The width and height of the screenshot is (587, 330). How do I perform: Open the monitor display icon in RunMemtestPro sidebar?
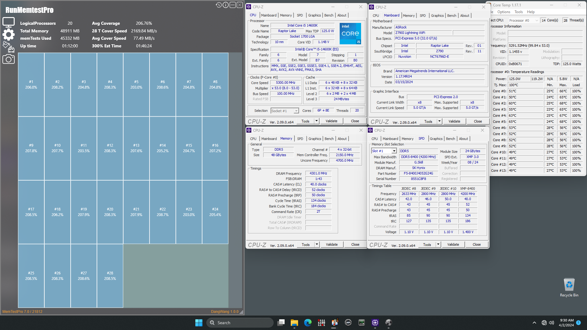coord(9,22)
